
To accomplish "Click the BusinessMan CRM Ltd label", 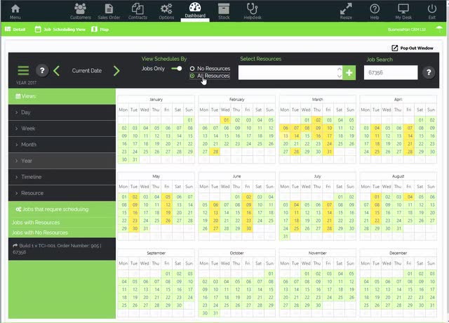I will coord(407,29).
